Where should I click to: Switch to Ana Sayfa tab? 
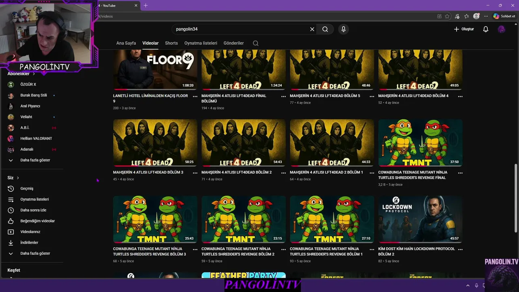click(126, 43)
